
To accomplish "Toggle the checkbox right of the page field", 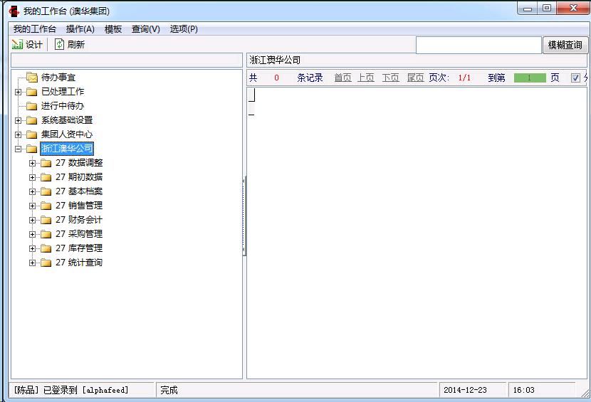I will pyautogui.click(x=575, y=78).
